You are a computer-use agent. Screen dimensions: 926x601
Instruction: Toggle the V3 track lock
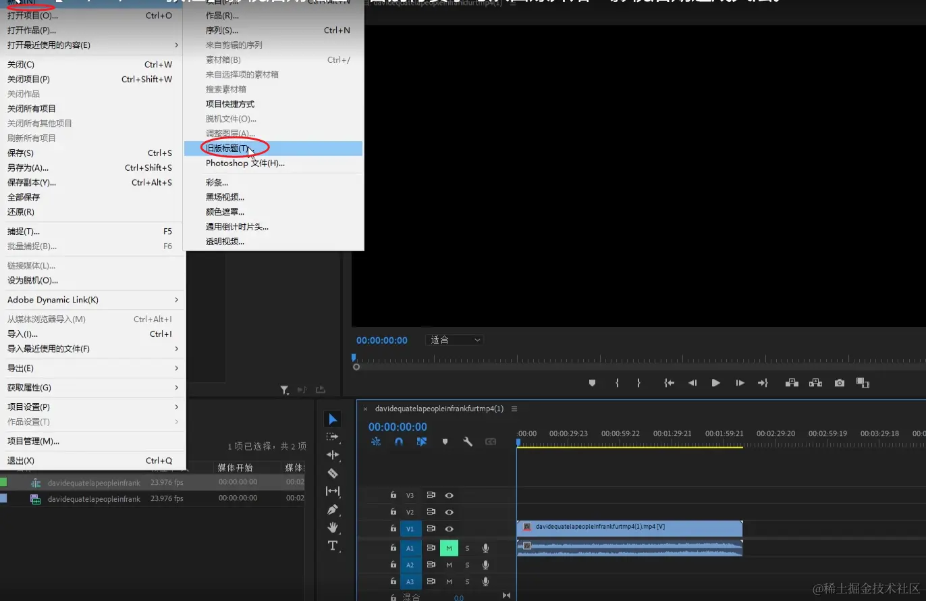[x=393, y=495]
